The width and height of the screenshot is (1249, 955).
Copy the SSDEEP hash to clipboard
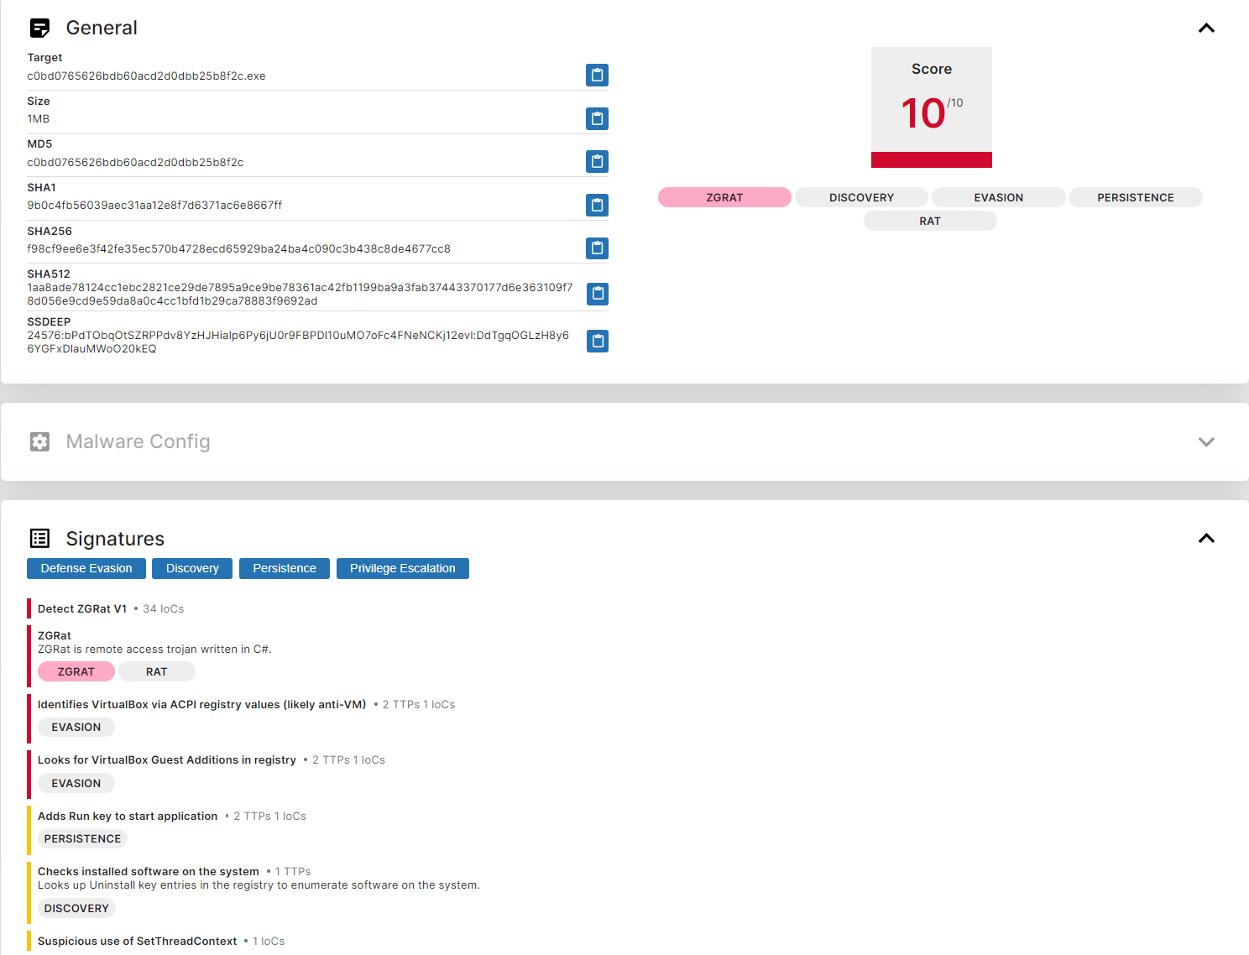597,341
